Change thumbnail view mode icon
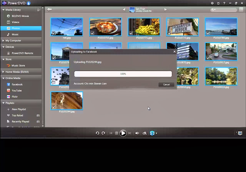The width and height of the screenshot is (246, 172). [241, 9]
